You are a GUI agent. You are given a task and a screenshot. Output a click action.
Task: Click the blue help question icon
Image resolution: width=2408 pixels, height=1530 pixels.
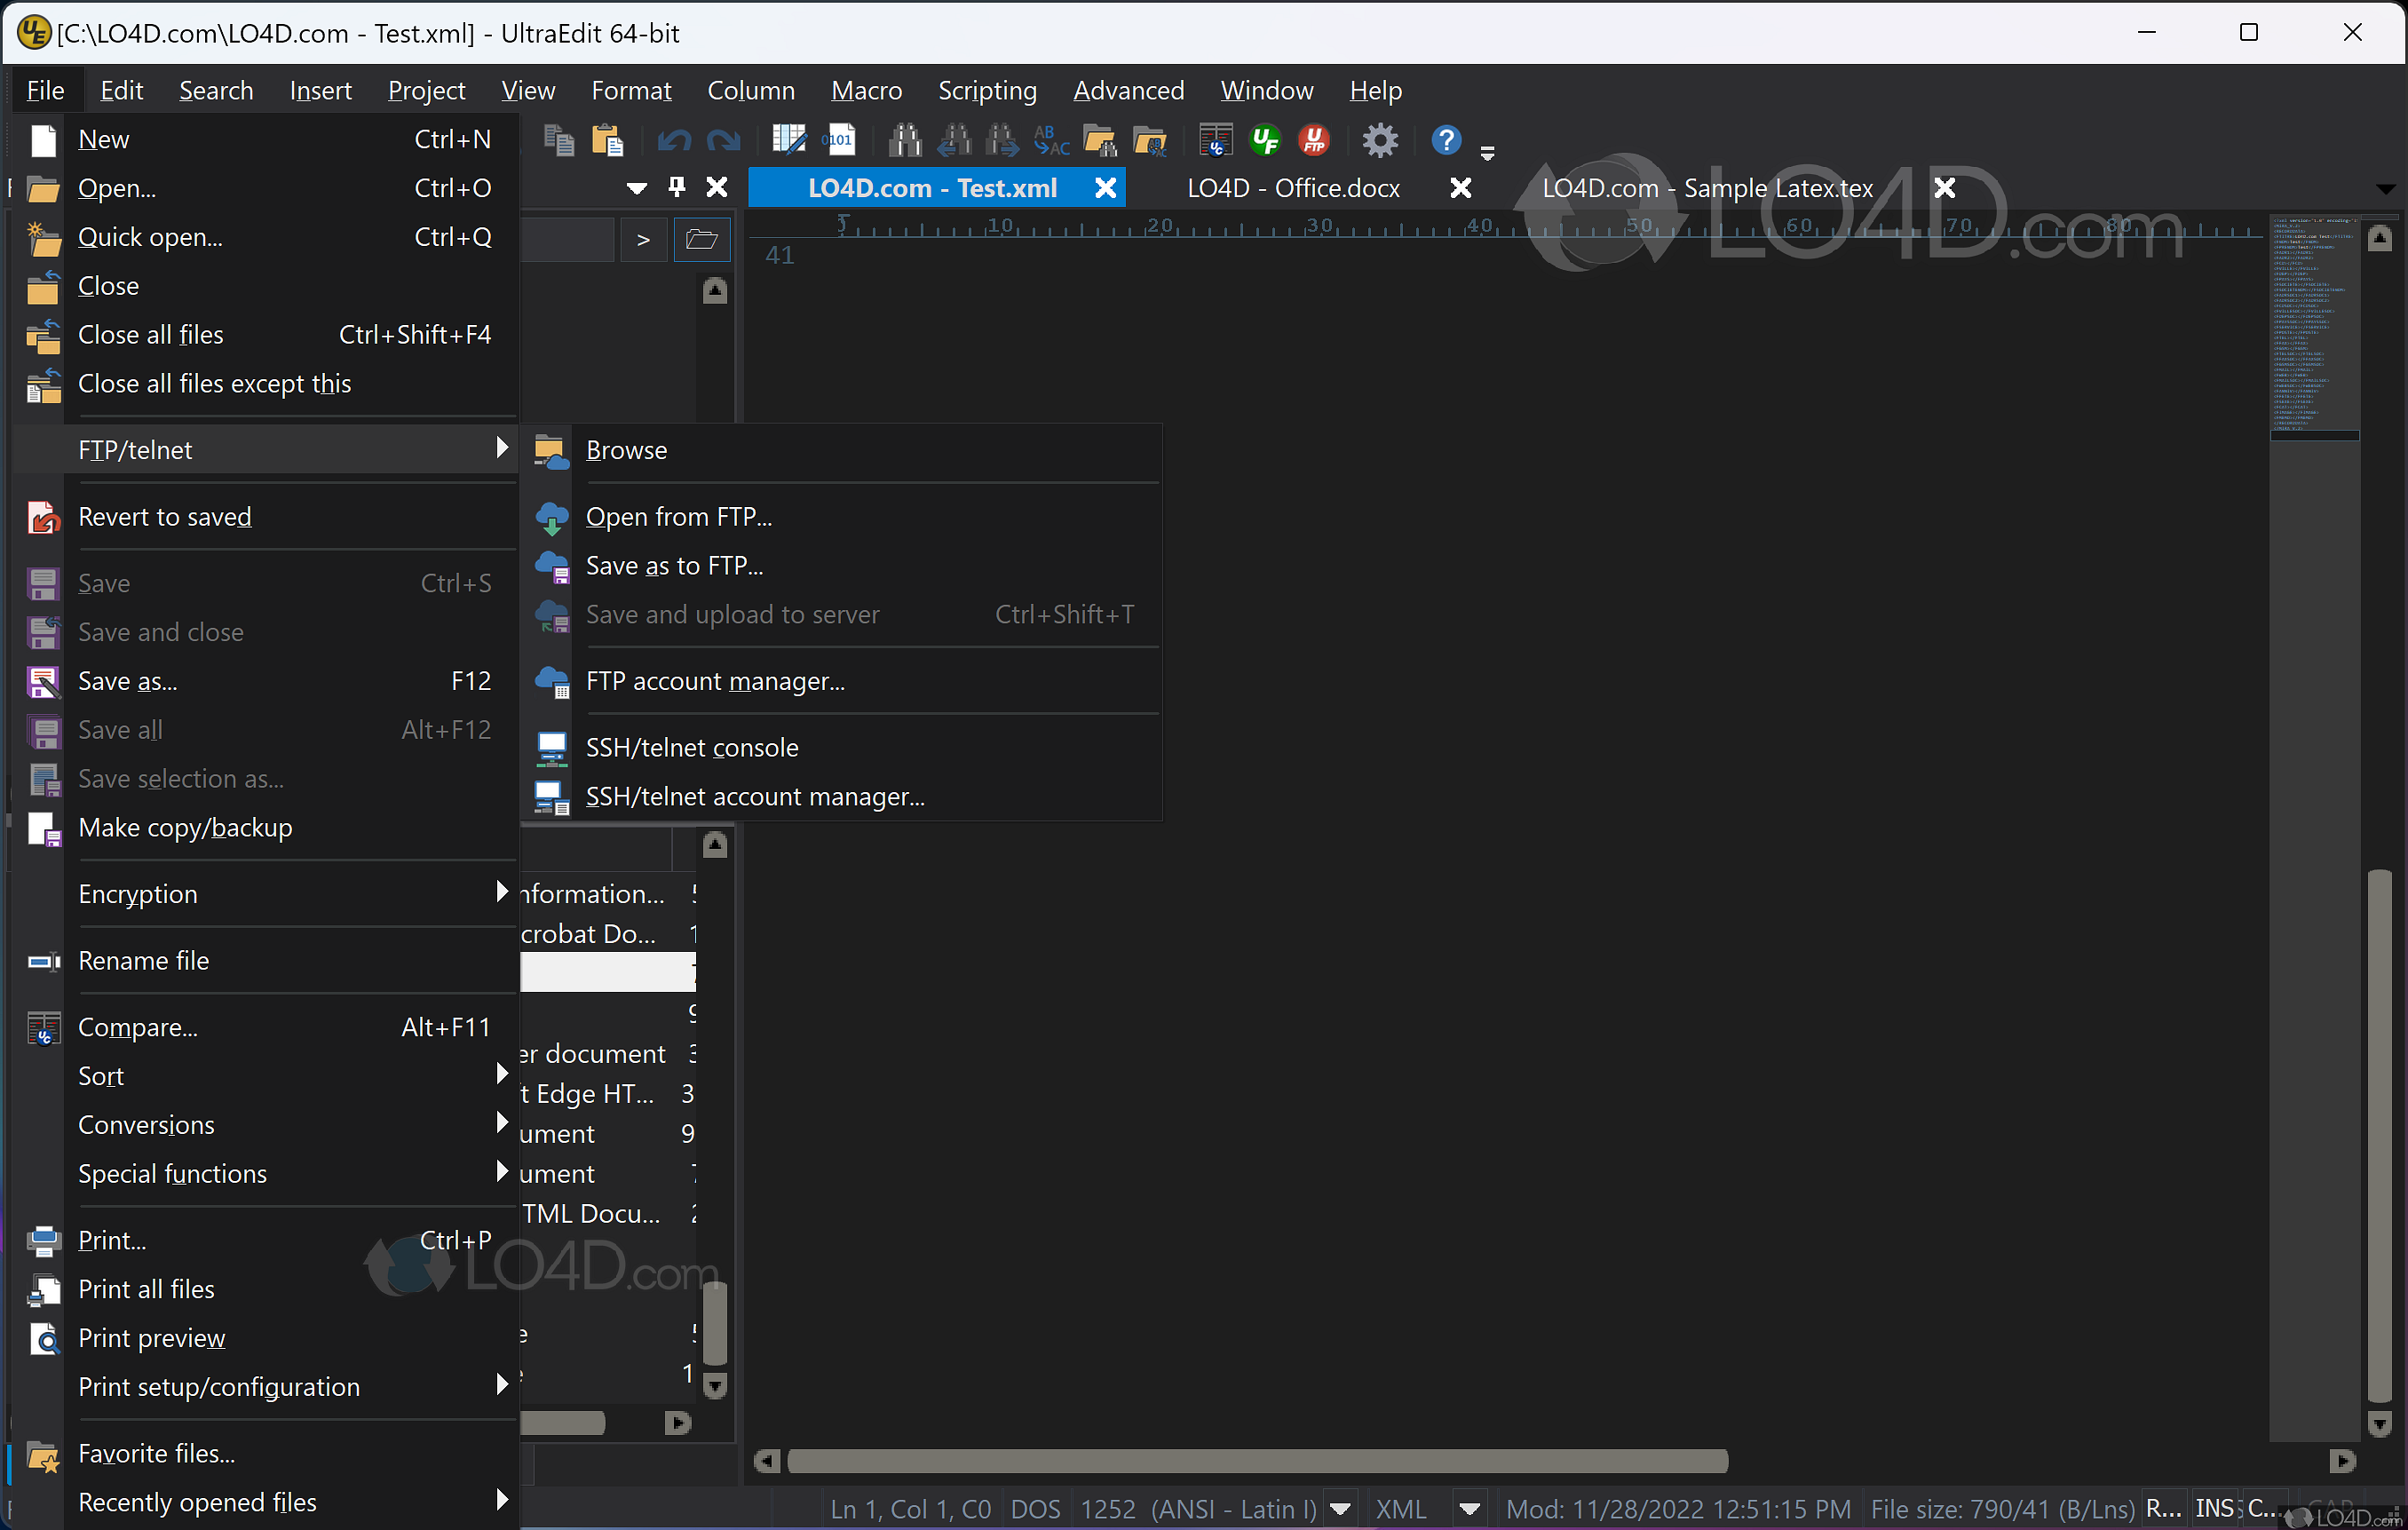pos(1445,140)
